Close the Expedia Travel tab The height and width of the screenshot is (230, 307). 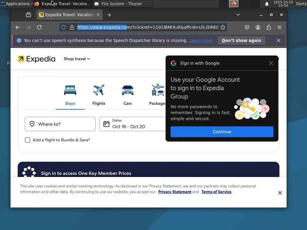tap(98, 15)
